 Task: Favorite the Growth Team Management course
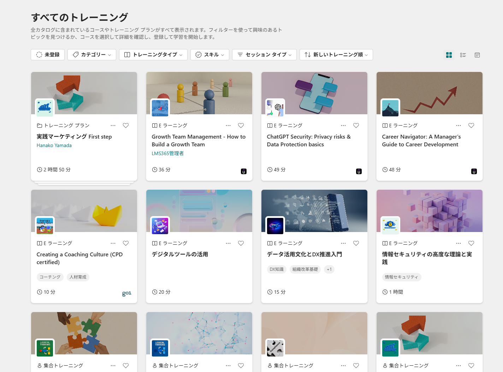point(241,126)
